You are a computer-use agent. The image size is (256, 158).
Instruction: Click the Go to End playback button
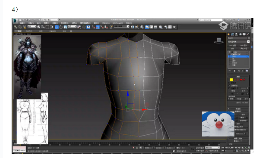[x=236, y=148]
